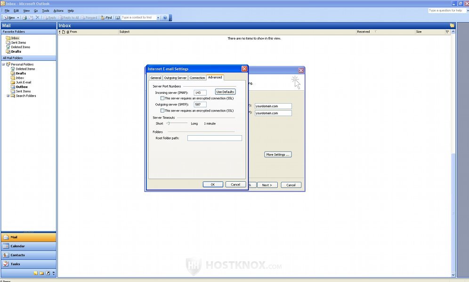
Task: Click the Use Defaults button
Action: point(225,92)
